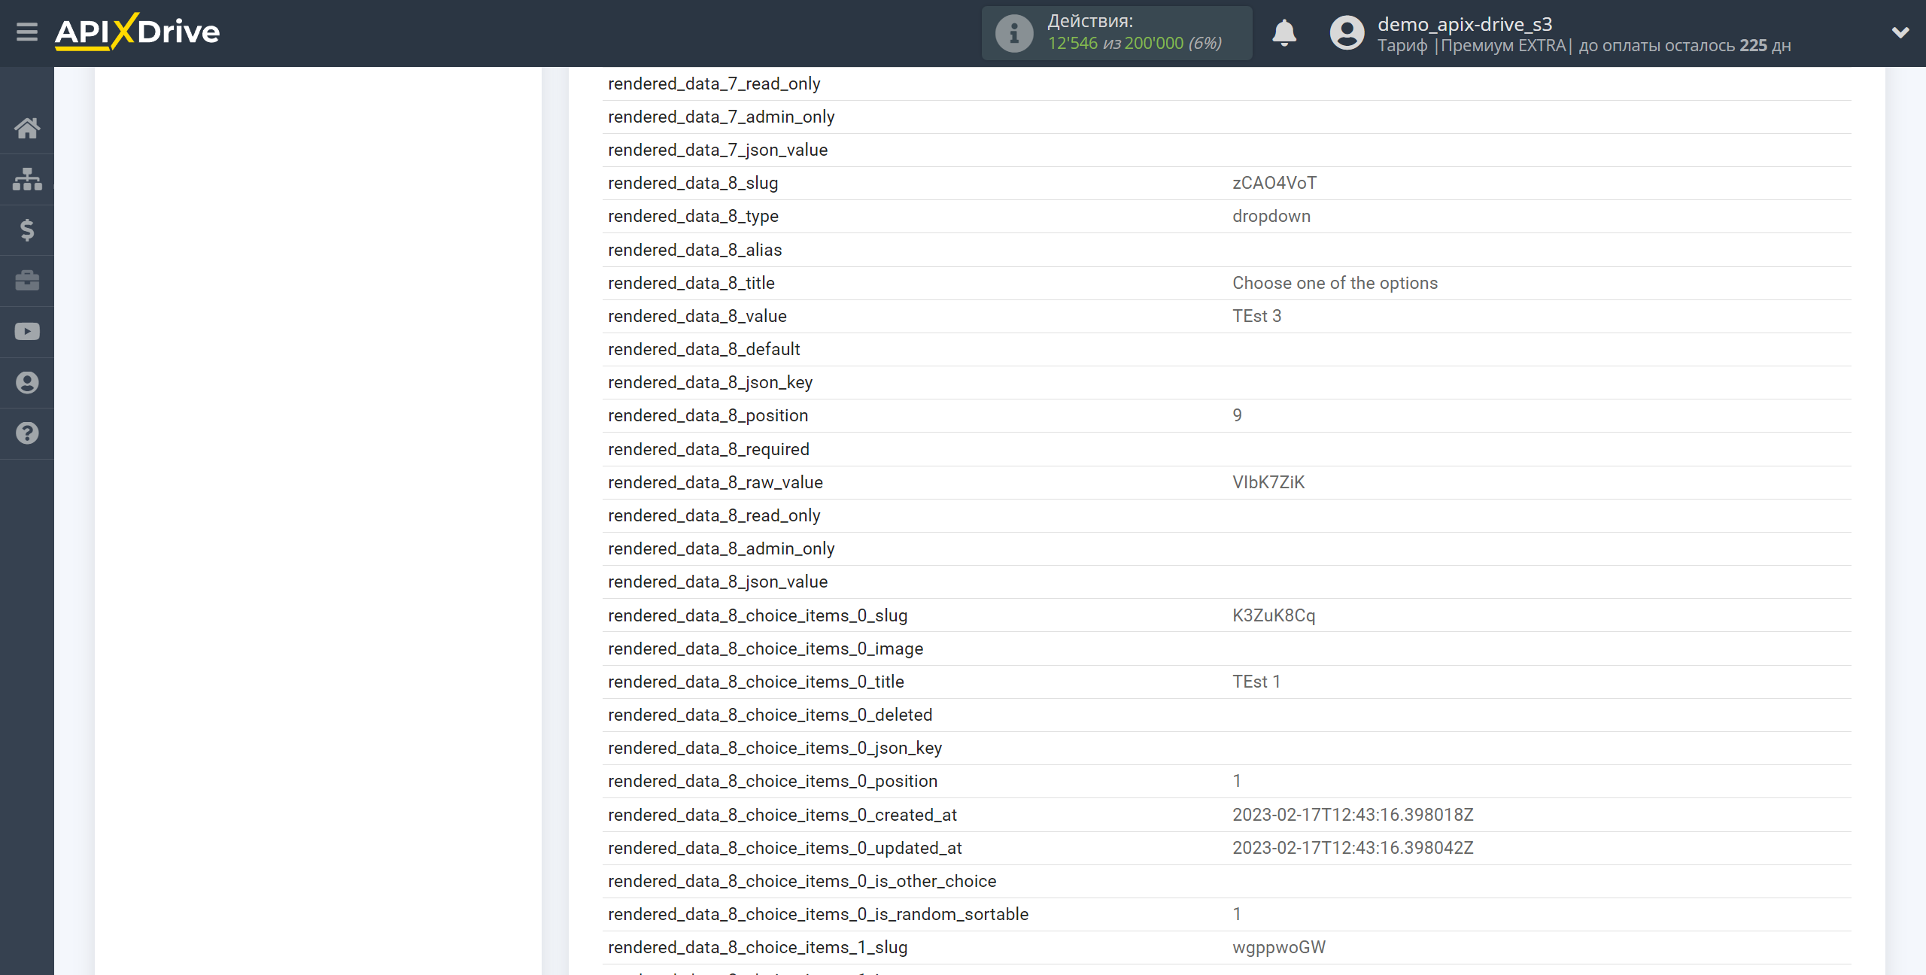
Task: Select the rendered_data_8_choice_items_0_position label
Action: click(773, 781)
